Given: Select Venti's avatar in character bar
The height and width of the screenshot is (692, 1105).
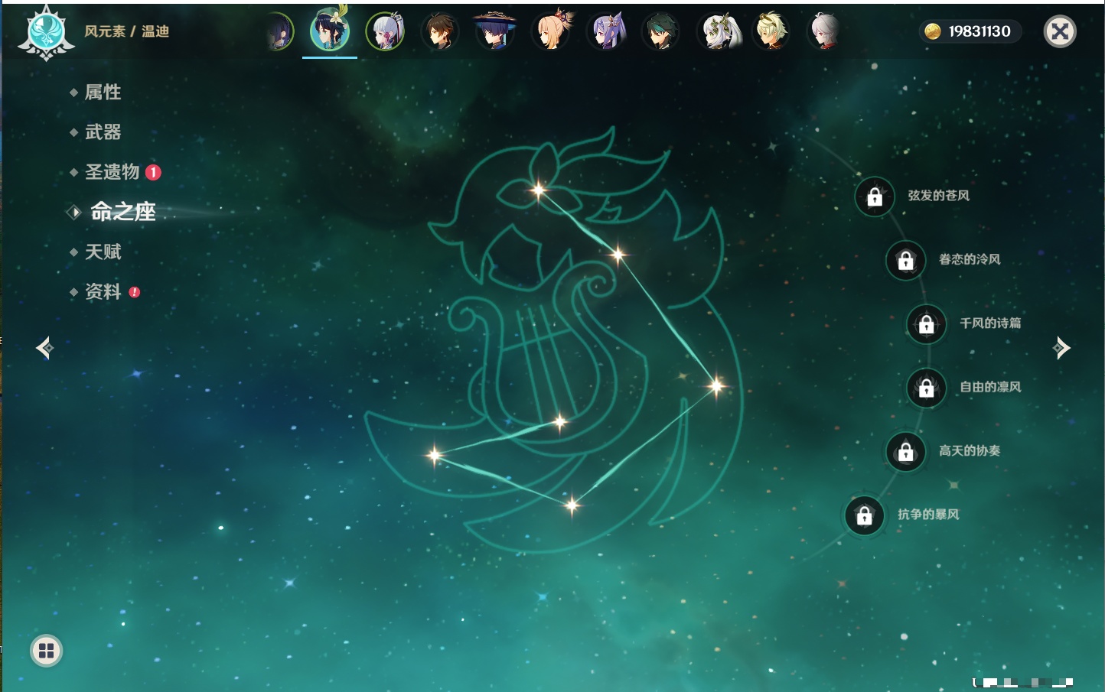Looking at the screenshot, I should [x=330, y=31].
